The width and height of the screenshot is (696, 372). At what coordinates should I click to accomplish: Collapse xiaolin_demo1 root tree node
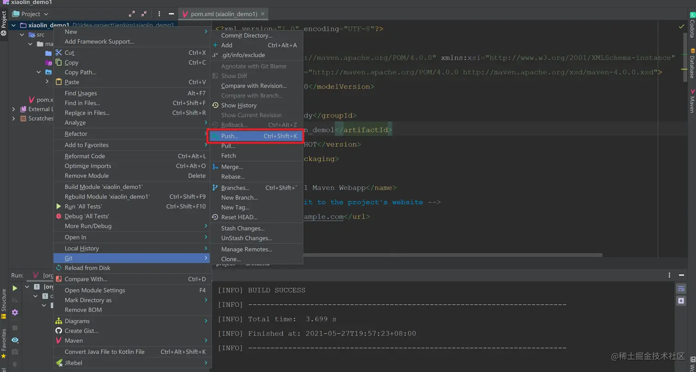(x=13, y=25)
